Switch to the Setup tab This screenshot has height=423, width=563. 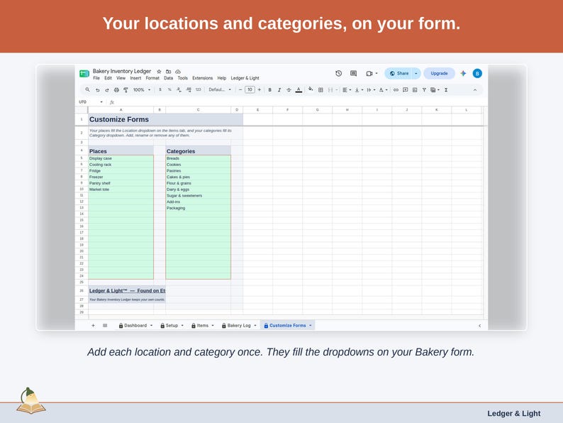point(172,326)
